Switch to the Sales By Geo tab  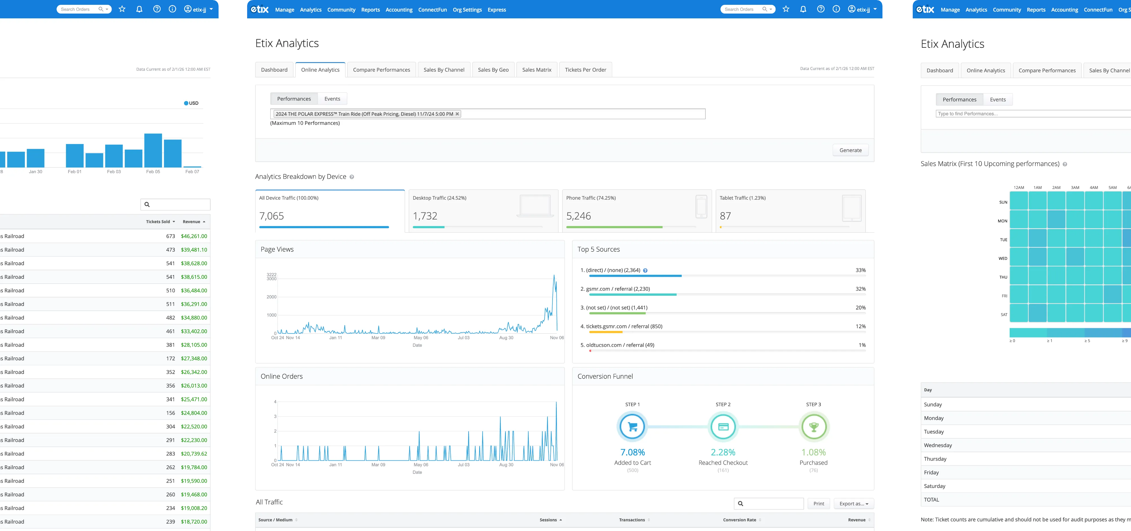(x=493, y=69)
